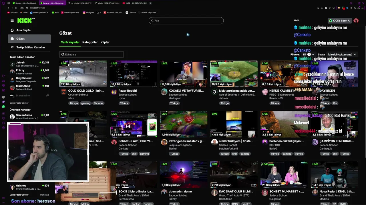Click the snapshot camera icon in the browser toolbar
This screenshot has width=366, height=205.
(322, 8)
